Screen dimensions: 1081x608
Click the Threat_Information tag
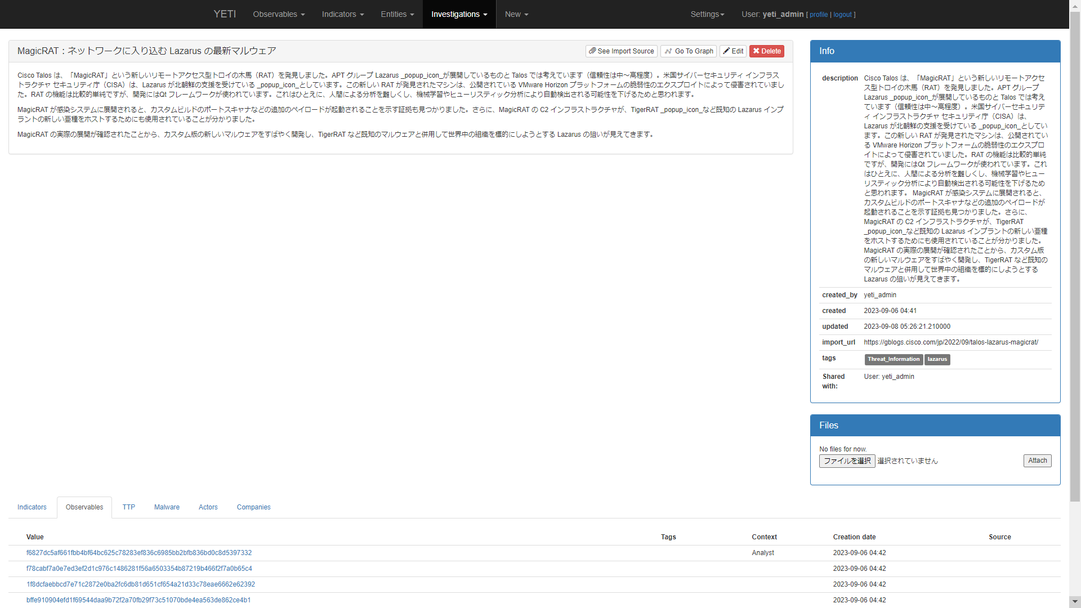point(894,359)
